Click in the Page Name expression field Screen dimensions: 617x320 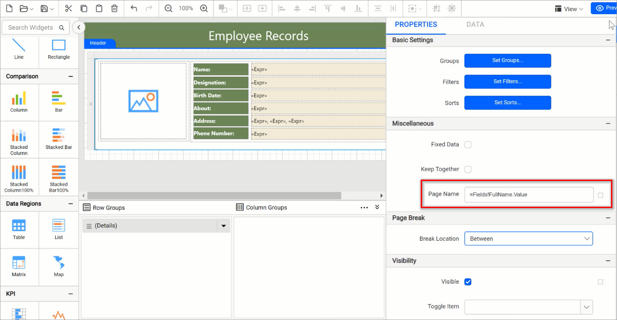pos(529,195)
